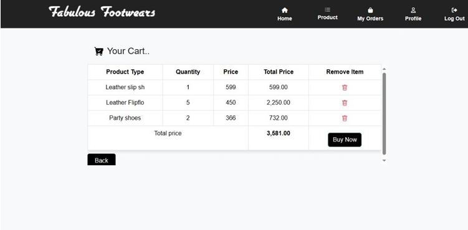Viewport: 468px width, 230px height.
Task: Click the Profile person icon
Action: tap(413, 11)
